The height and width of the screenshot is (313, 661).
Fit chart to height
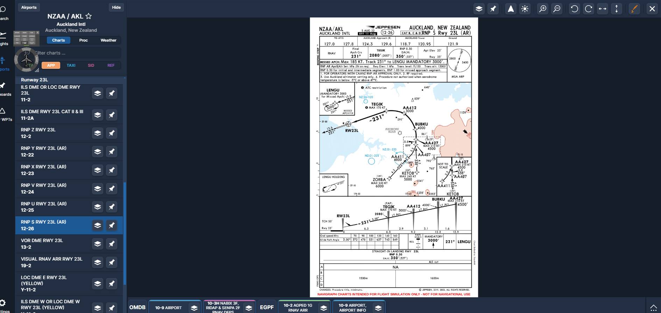(x=617, y=9)
